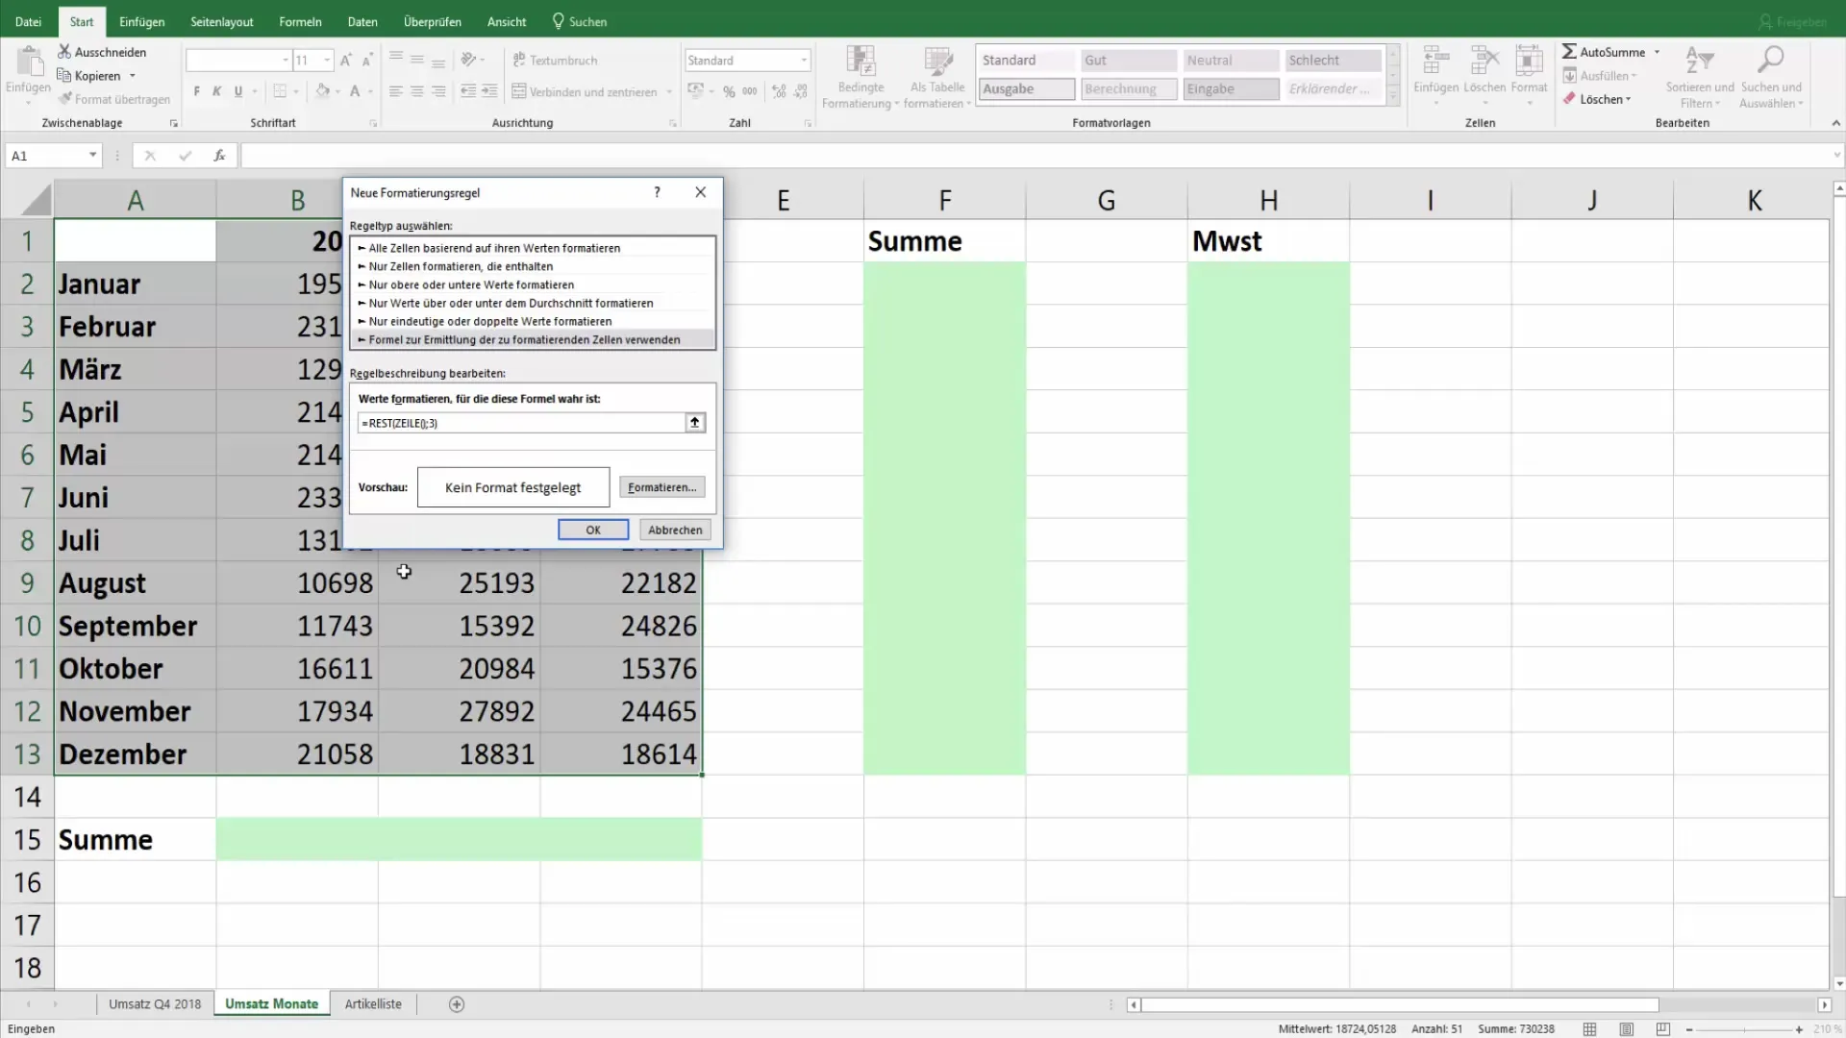Screen dimensions: 1846x1038
Task: Toggle underline formatting U button
Action: tap(237, 91)
